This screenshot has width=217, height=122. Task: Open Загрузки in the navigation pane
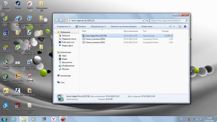(x=66, y=36)
